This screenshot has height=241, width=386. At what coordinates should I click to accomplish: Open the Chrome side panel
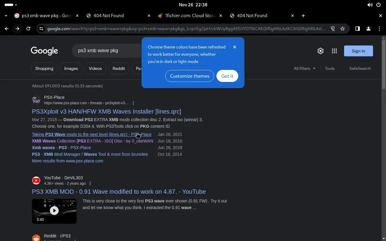[x=357, y=29]
